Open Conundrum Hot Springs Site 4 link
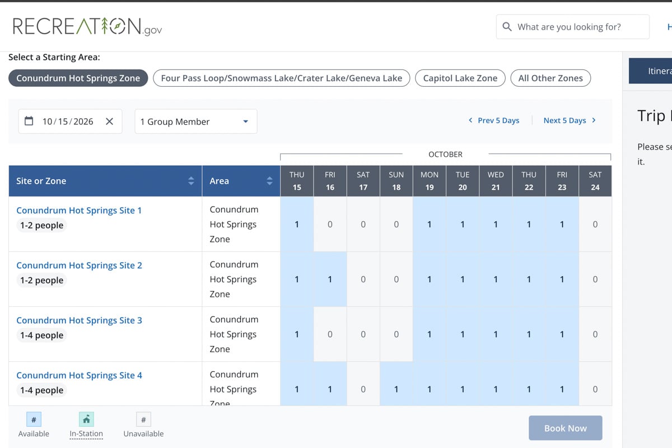The image size is (672, 448). (79, 375)
